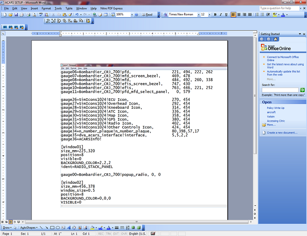Open Tables and Borders toolbar

tap(100, 14)
